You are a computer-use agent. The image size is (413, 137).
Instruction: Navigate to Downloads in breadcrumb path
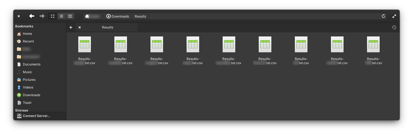(x=118, y=16)
